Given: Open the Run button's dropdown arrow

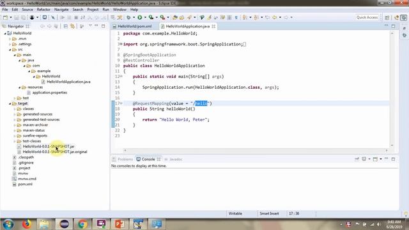Looking at the screenshot, I should (145, 17).
